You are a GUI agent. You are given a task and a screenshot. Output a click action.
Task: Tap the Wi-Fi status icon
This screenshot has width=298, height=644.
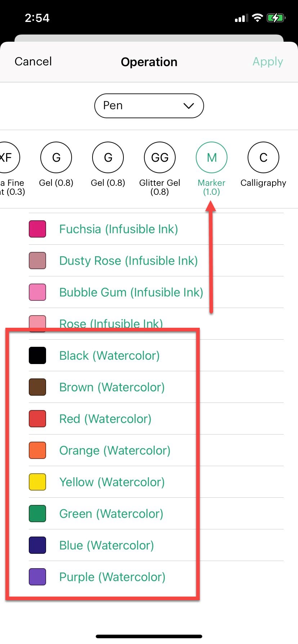(x=257, y=18)
